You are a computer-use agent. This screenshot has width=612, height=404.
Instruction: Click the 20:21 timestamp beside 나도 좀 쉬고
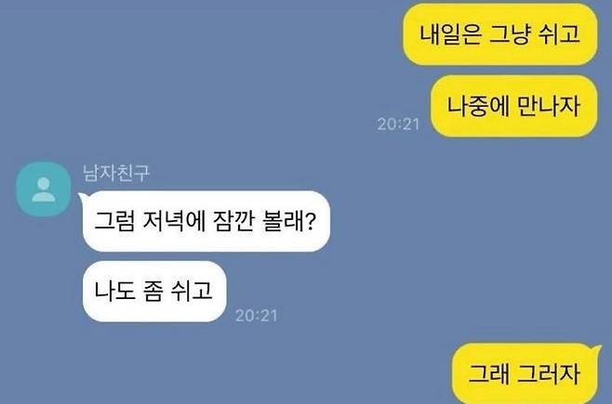click(x=257, y=316)
